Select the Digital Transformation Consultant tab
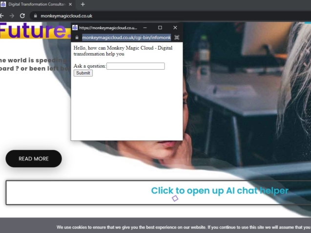Image resolution: width=311 pixels, height=233 pixels. pos(37,4)
